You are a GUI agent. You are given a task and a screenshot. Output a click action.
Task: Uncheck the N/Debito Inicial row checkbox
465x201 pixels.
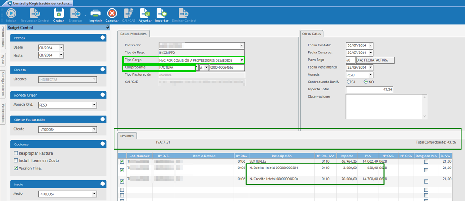122,170
